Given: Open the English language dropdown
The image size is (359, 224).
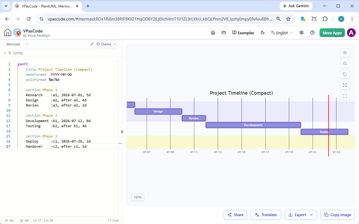Looking at the screenshot, I should click(x=282, y=33).
